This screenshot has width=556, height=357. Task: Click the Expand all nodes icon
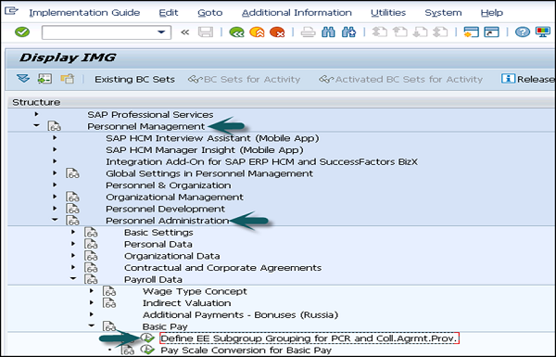click(23, 79)
